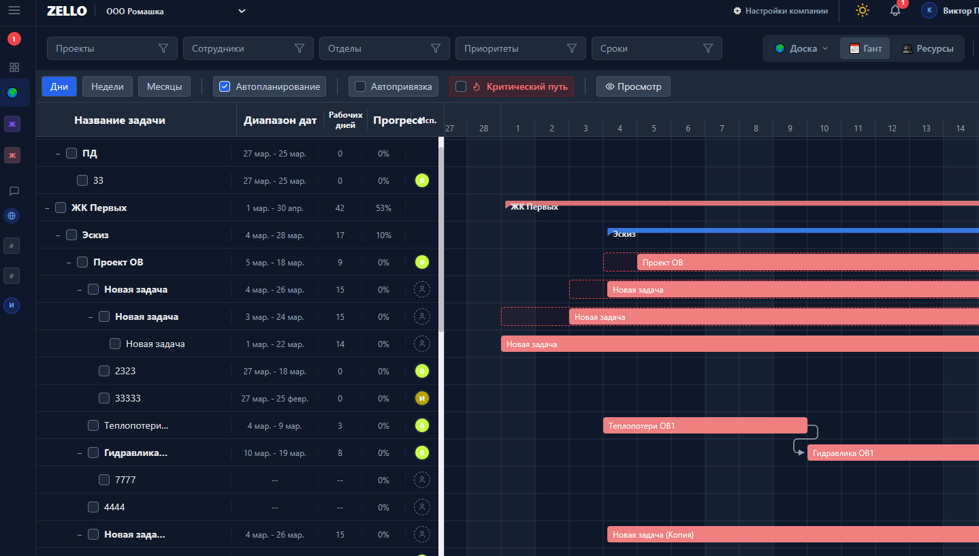The image size is (979, 556).
Task: Open the ООО Ромашка company dropdown
Action: click(242, 11)
